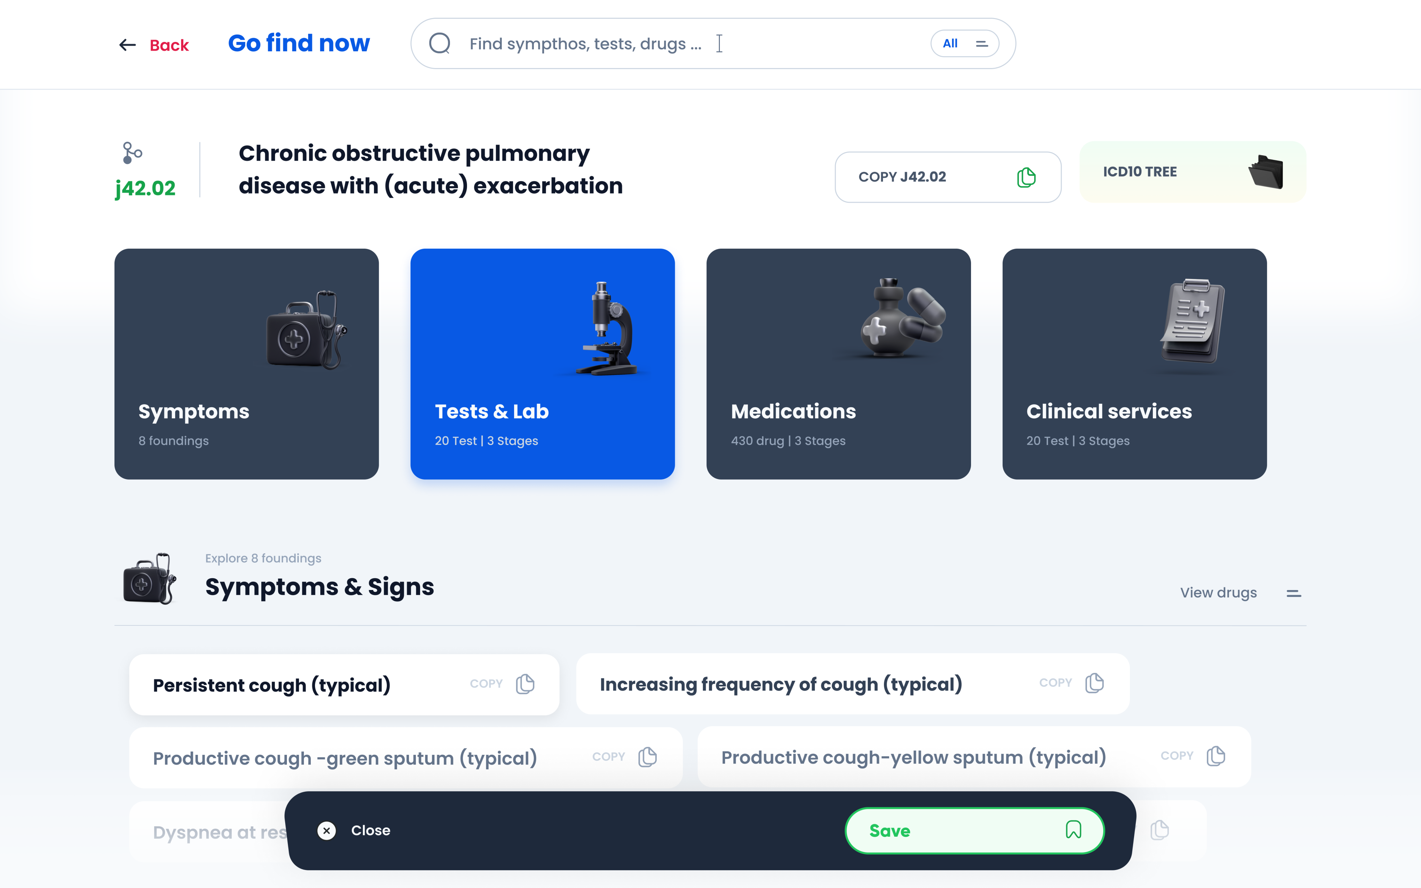
Task: Click the back arrow icon
Action: pos(127,45)
